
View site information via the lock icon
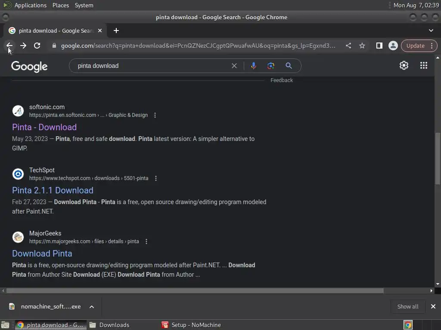54,46
